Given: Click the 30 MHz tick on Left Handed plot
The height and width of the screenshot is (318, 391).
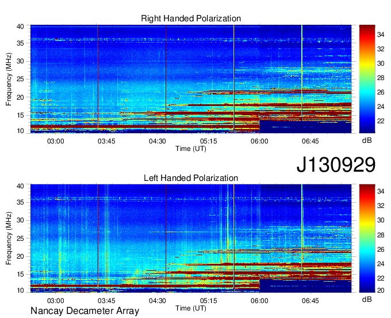Looking at the screenshot, I should point(20,220).
